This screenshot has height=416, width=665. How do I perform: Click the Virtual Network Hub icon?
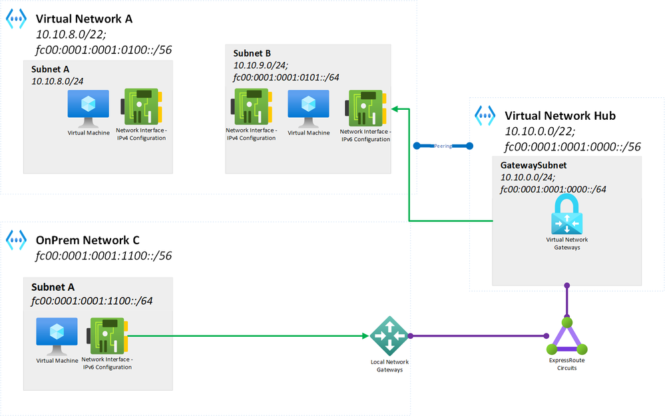485,116
